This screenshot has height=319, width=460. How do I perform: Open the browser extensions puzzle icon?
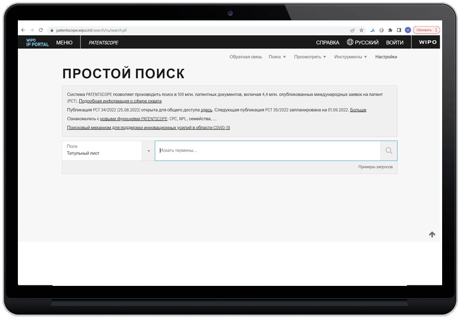coord(390,30)
